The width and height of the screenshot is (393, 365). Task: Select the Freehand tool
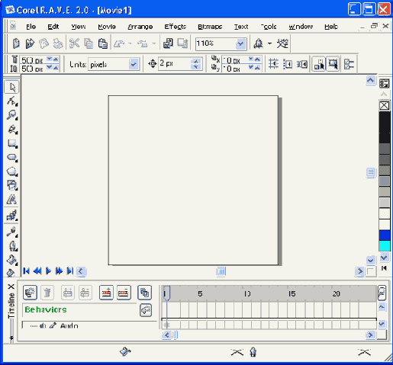pyautogui.click(x=11, y=130)
